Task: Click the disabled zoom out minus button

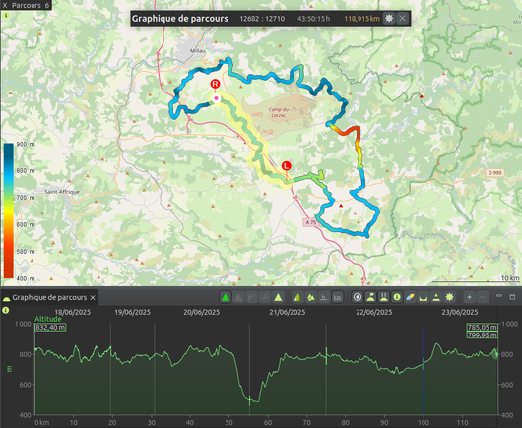Action: (x=483, y=297)
